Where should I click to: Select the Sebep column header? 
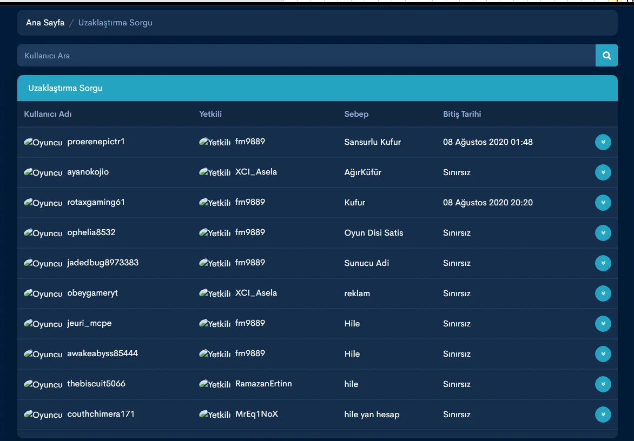[356, 114]
